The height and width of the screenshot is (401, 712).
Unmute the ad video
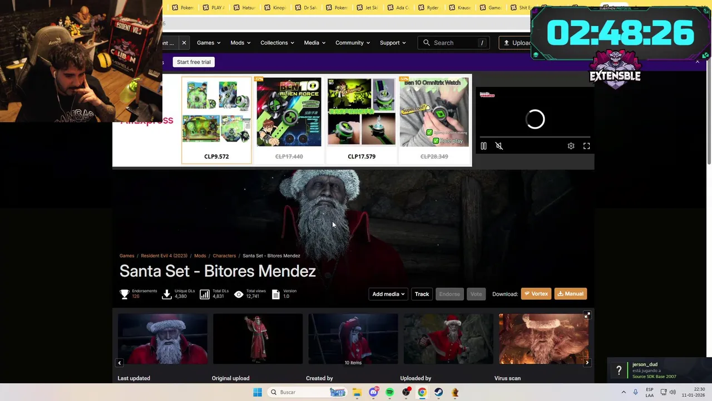pos(499,146)
